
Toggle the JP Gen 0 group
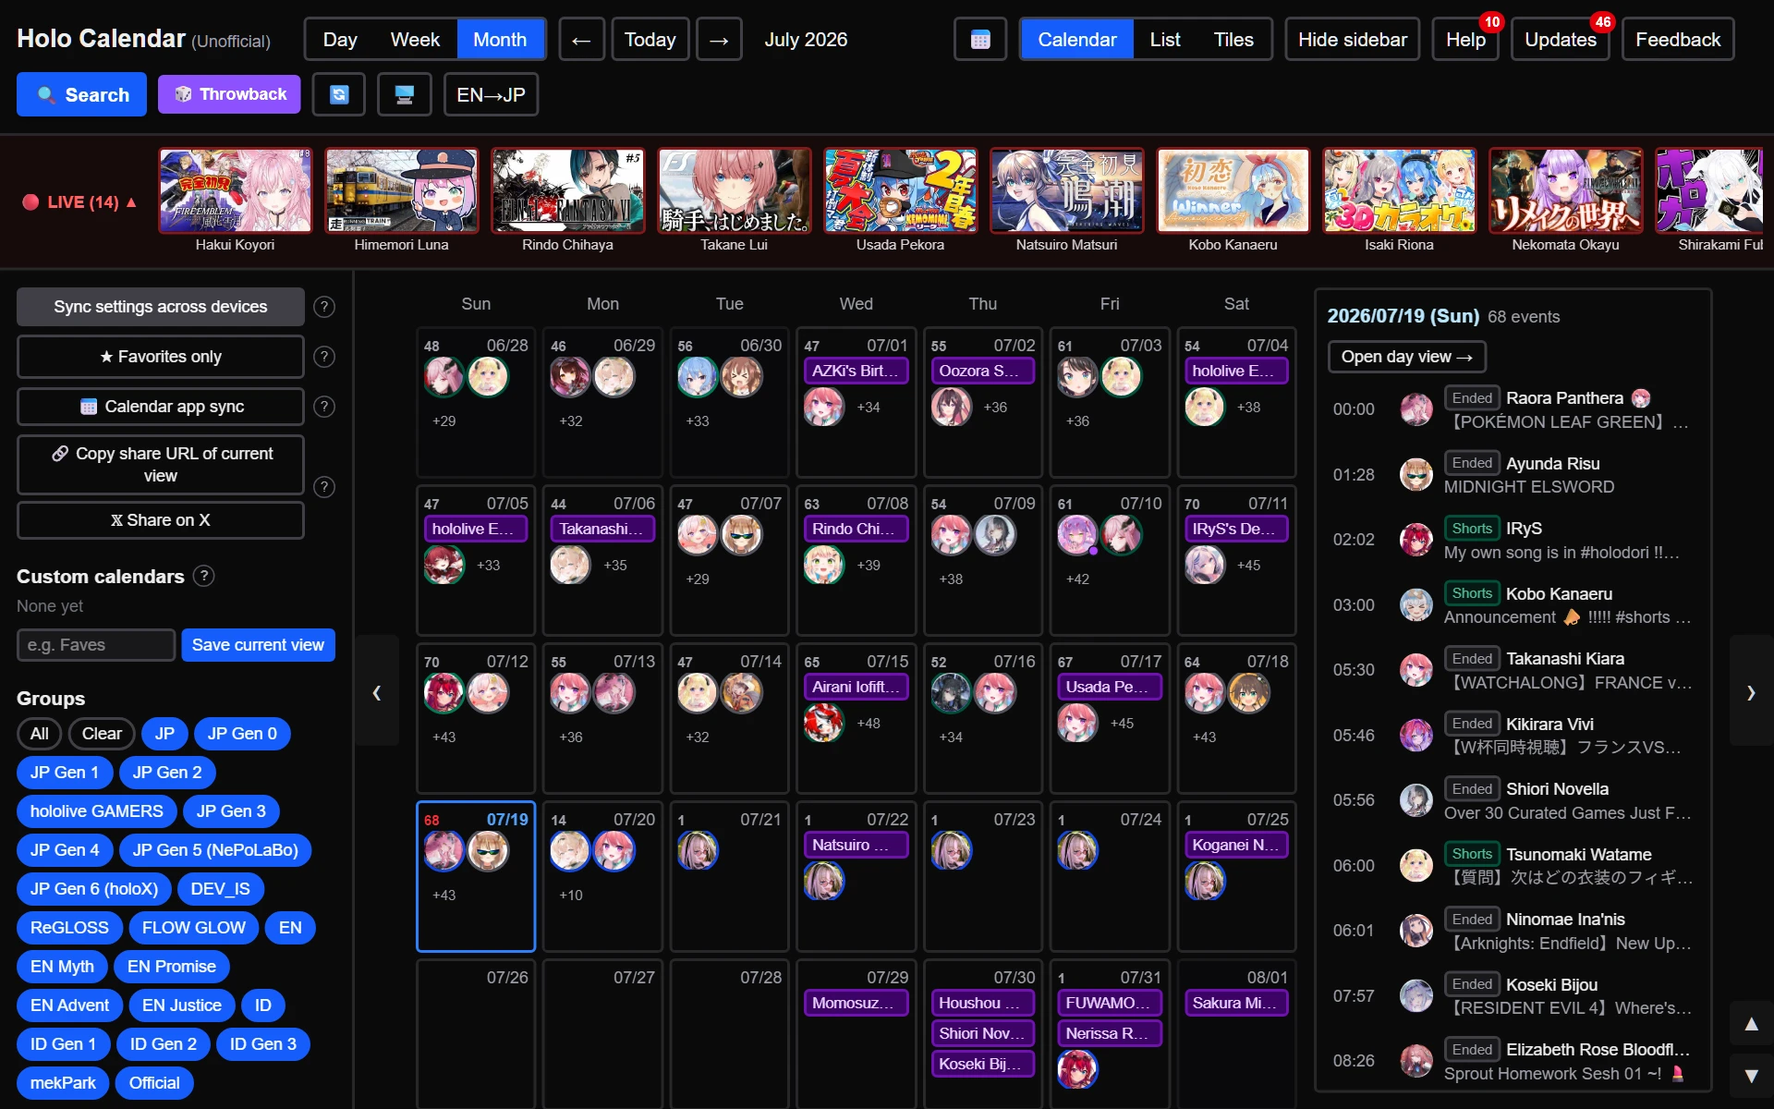pyautogui.click(x=242, y=734)
